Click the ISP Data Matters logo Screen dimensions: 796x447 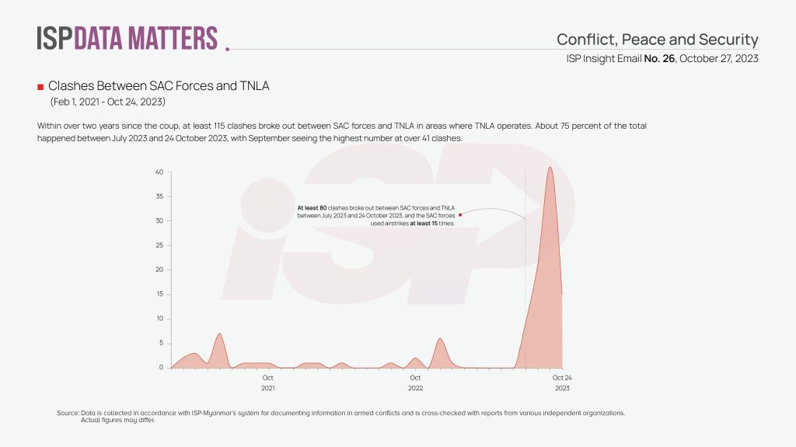(x=127, y=37)
